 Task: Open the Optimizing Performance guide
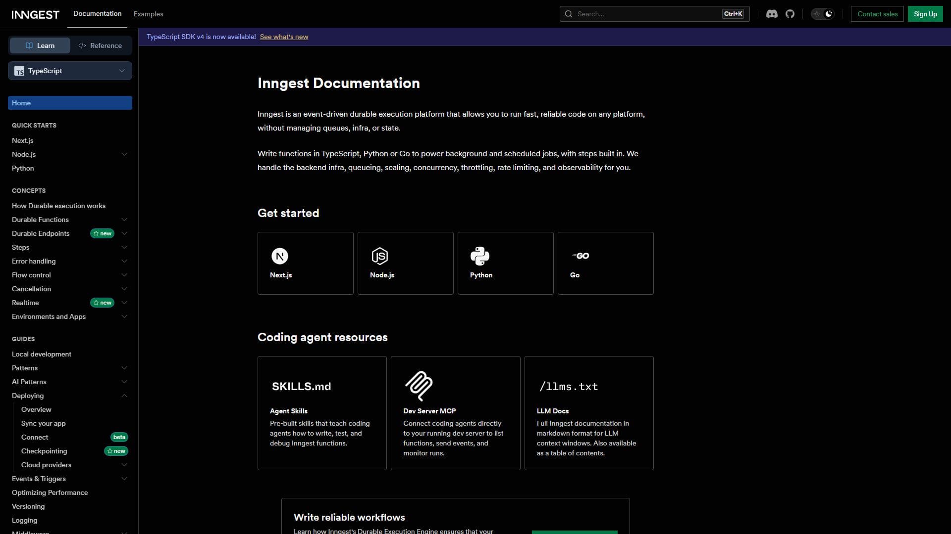pos(50,492)
